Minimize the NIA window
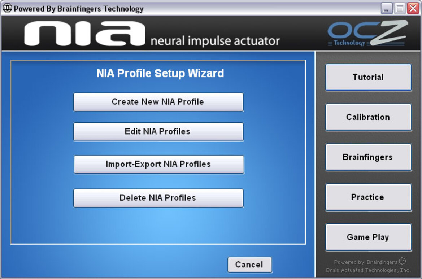 [386, 9]
